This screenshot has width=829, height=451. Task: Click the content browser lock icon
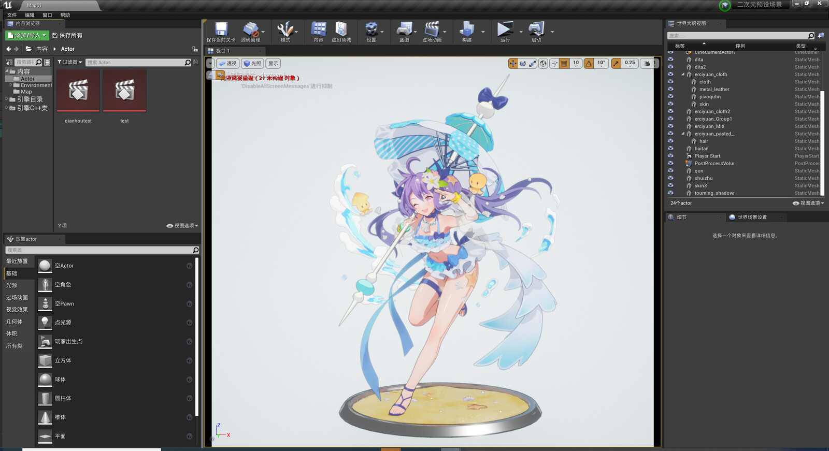195,49
